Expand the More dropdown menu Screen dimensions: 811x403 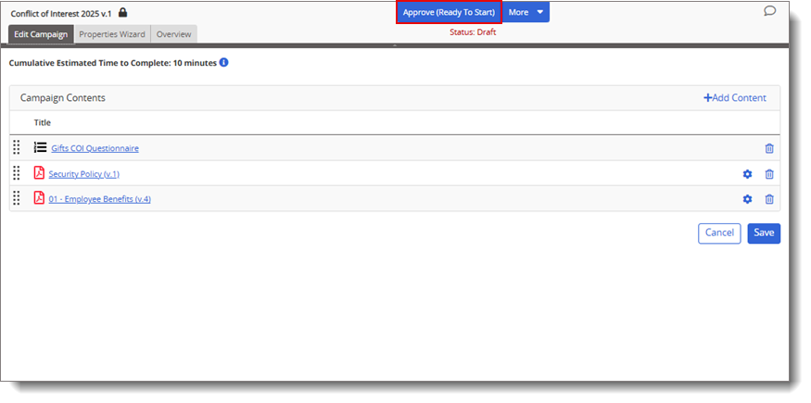pyautogui.click(x=526, y=12)
